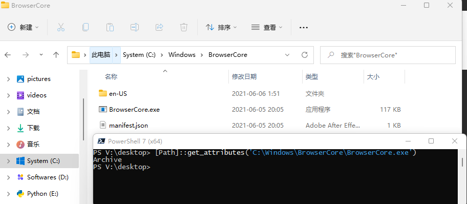Click the Delete trash icon
The width and height of the screenshot is (467, 204).
184,28
